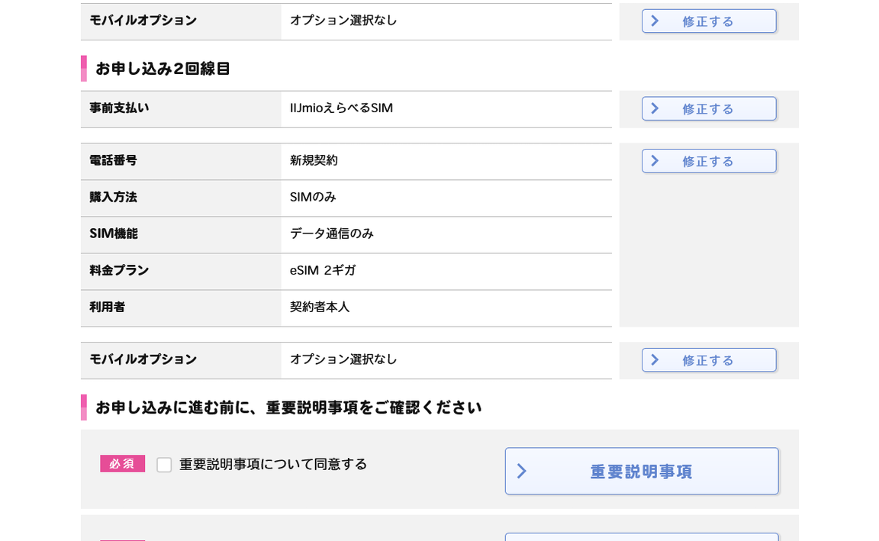
Task: Click the chevron icon beside the 電話番号 修正する button
Action: point(655,161)
